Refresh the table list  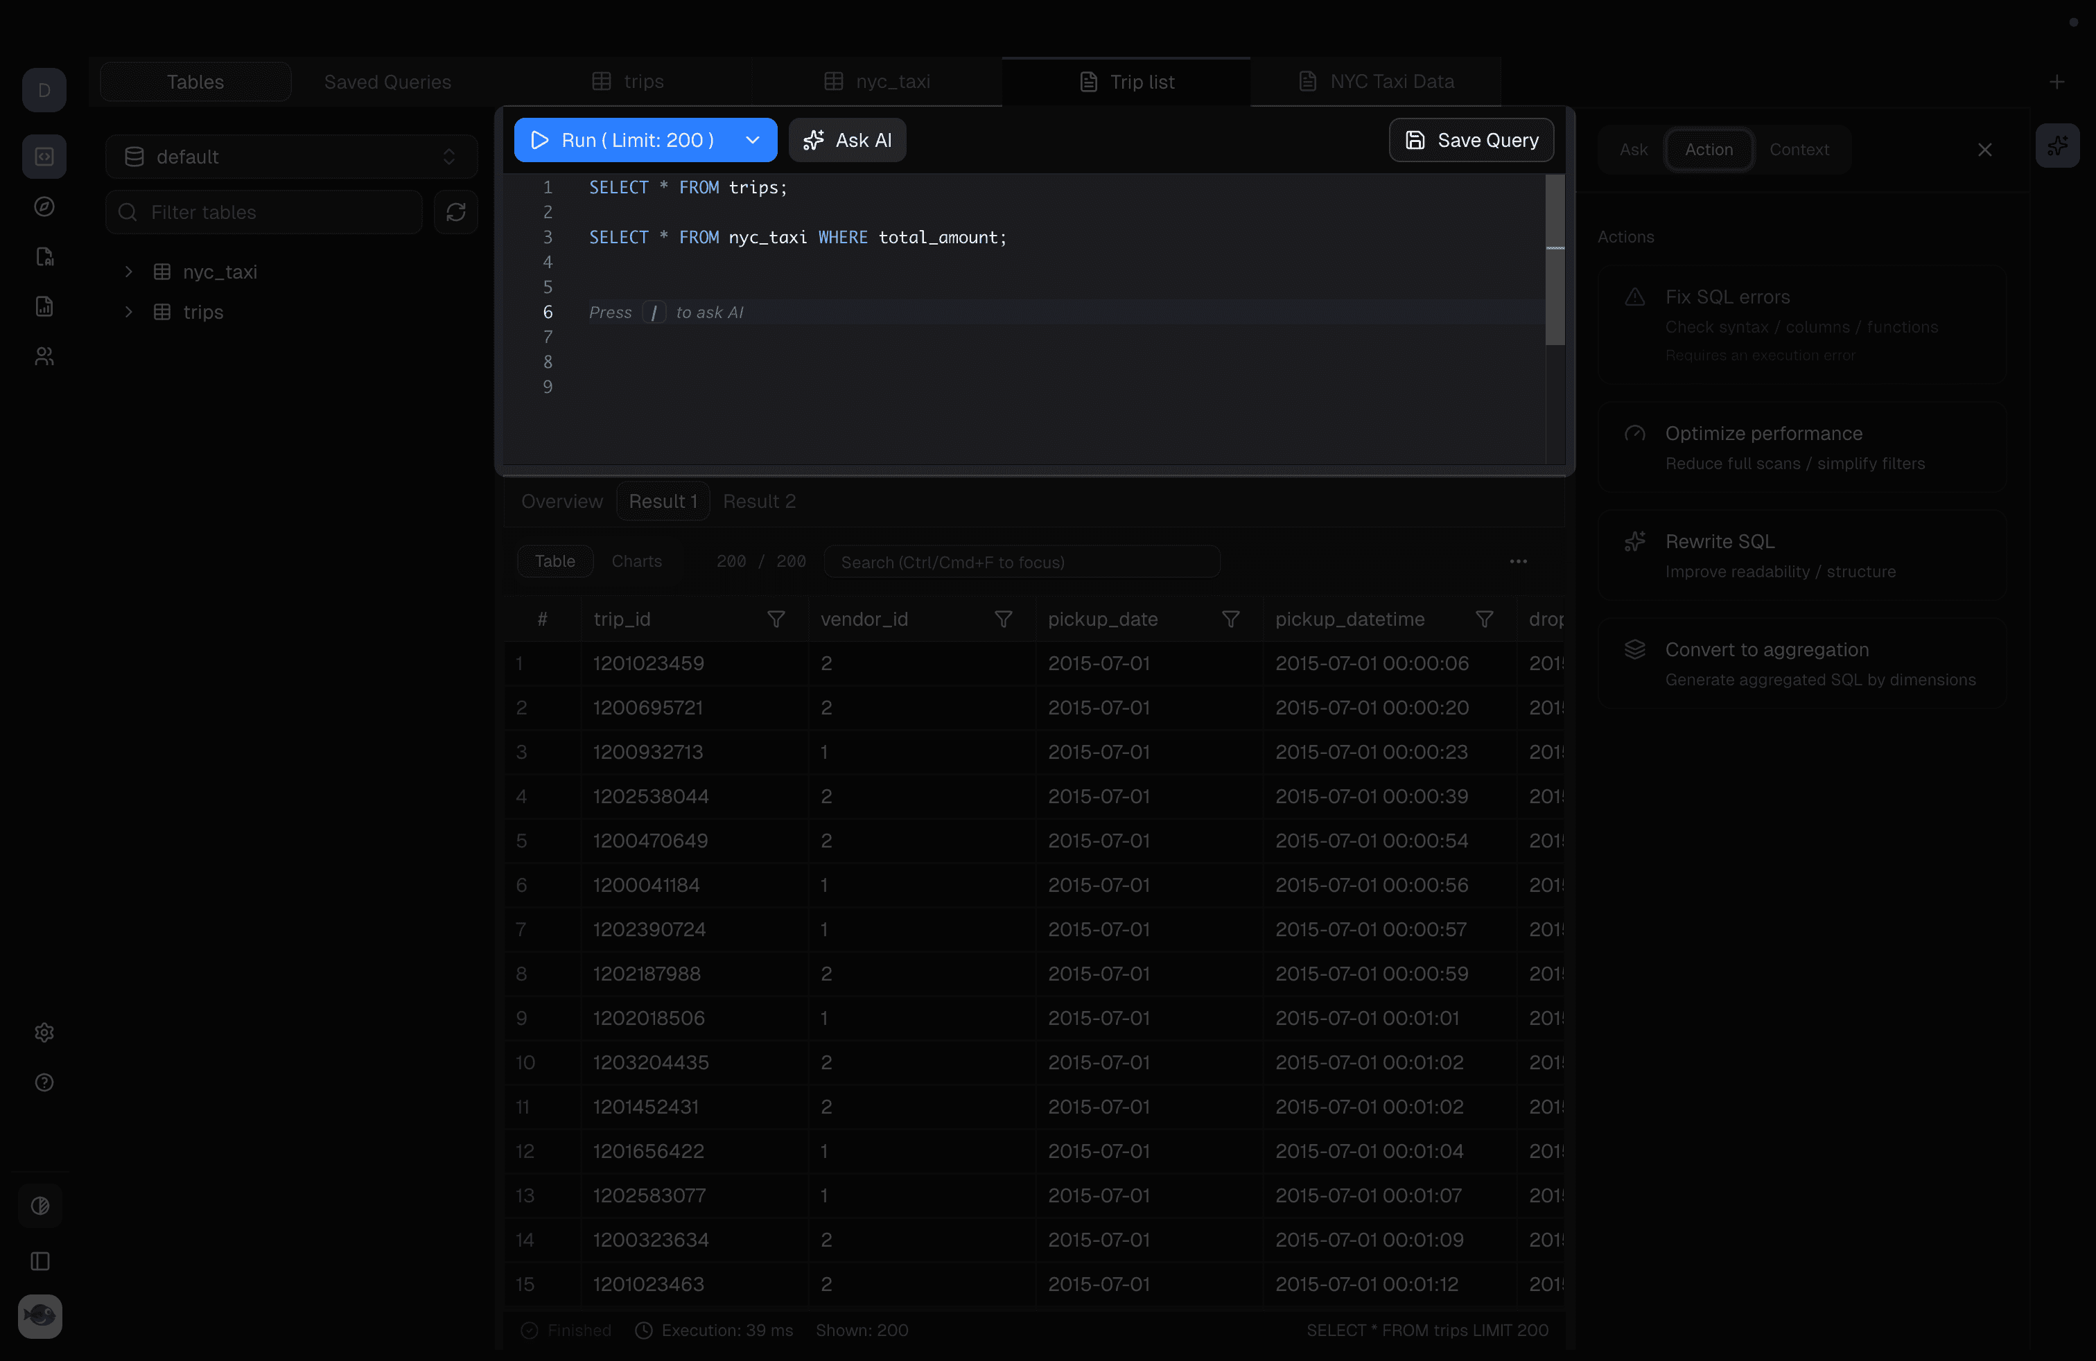tap(456, 212)
